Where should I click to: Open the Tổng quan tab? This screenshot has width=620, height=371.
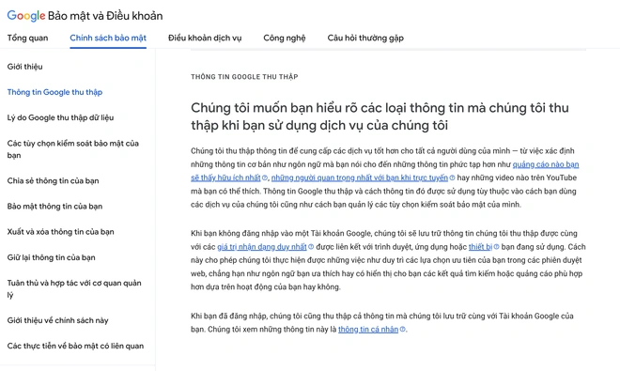(x=27, y=38)
